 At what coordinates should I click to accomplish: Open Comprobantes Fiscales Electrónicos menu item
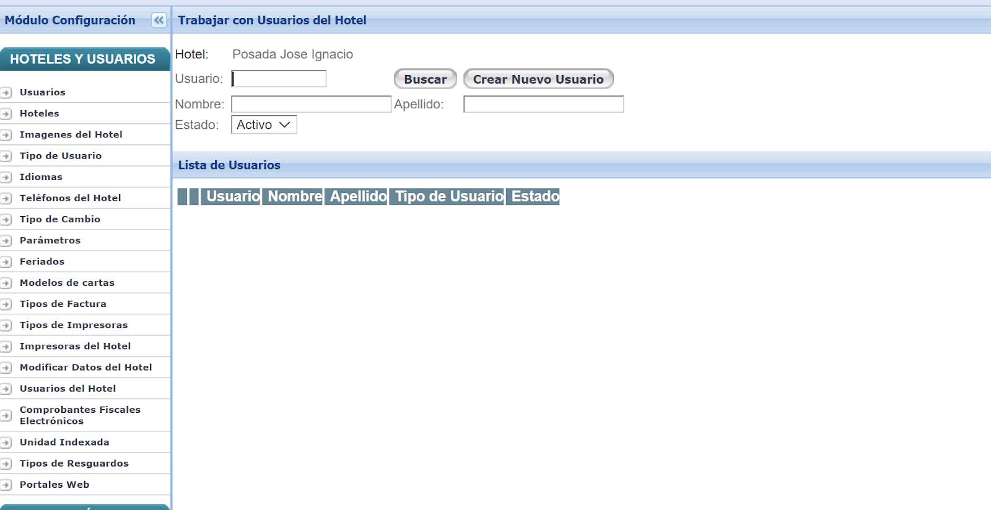(80, 415)
